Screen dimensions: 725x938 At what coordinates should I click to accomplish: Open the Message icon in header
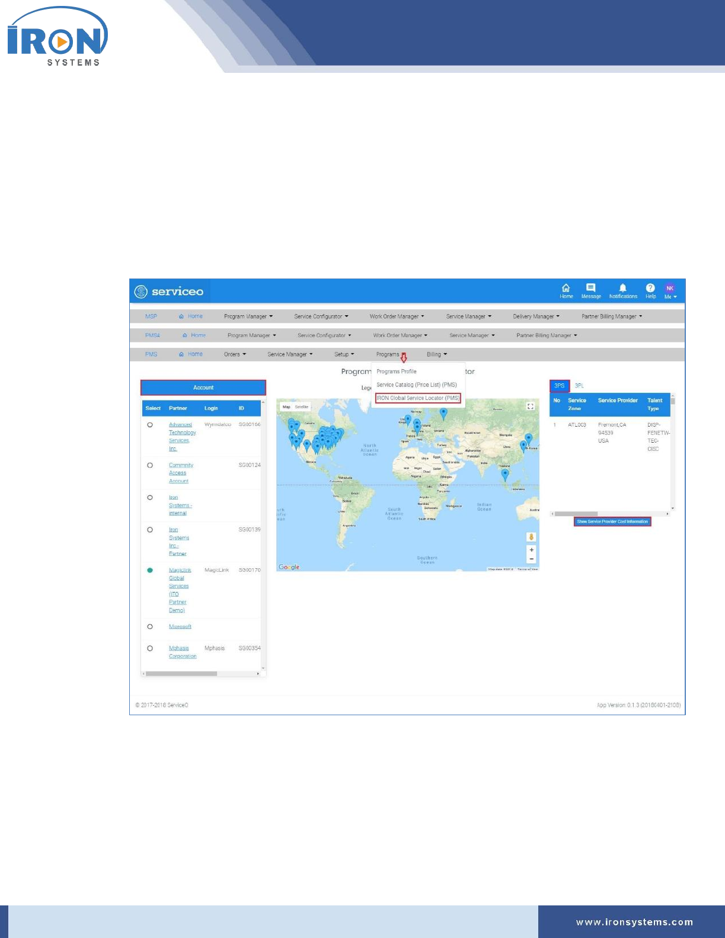tap(591, 291)
